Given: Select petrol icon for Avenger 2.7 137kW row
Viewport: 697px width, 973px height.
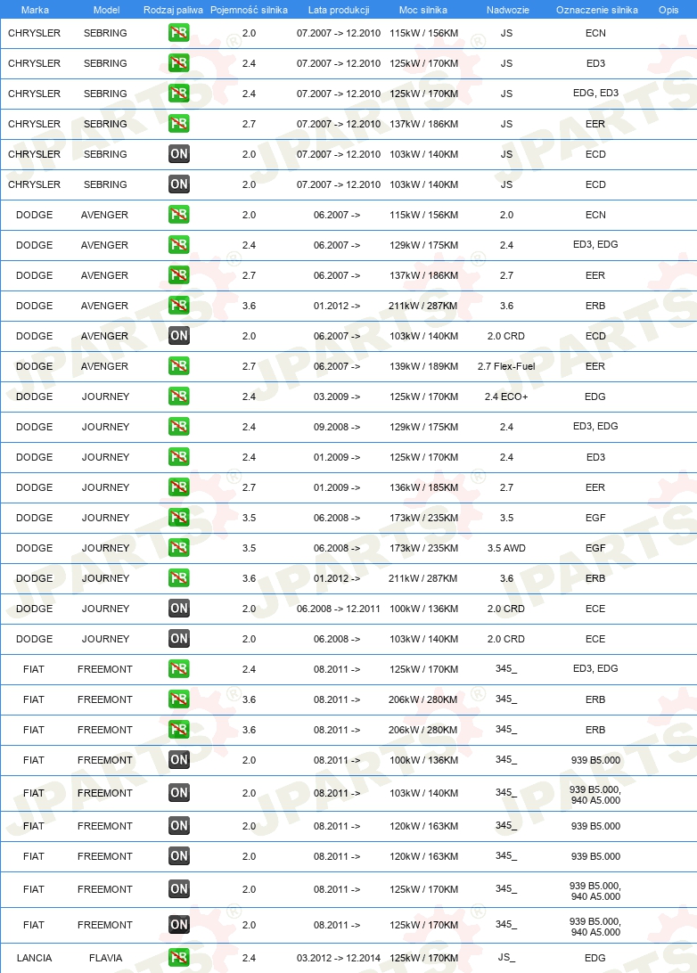Looking at the screenshot, I should (x=179, y=275).
